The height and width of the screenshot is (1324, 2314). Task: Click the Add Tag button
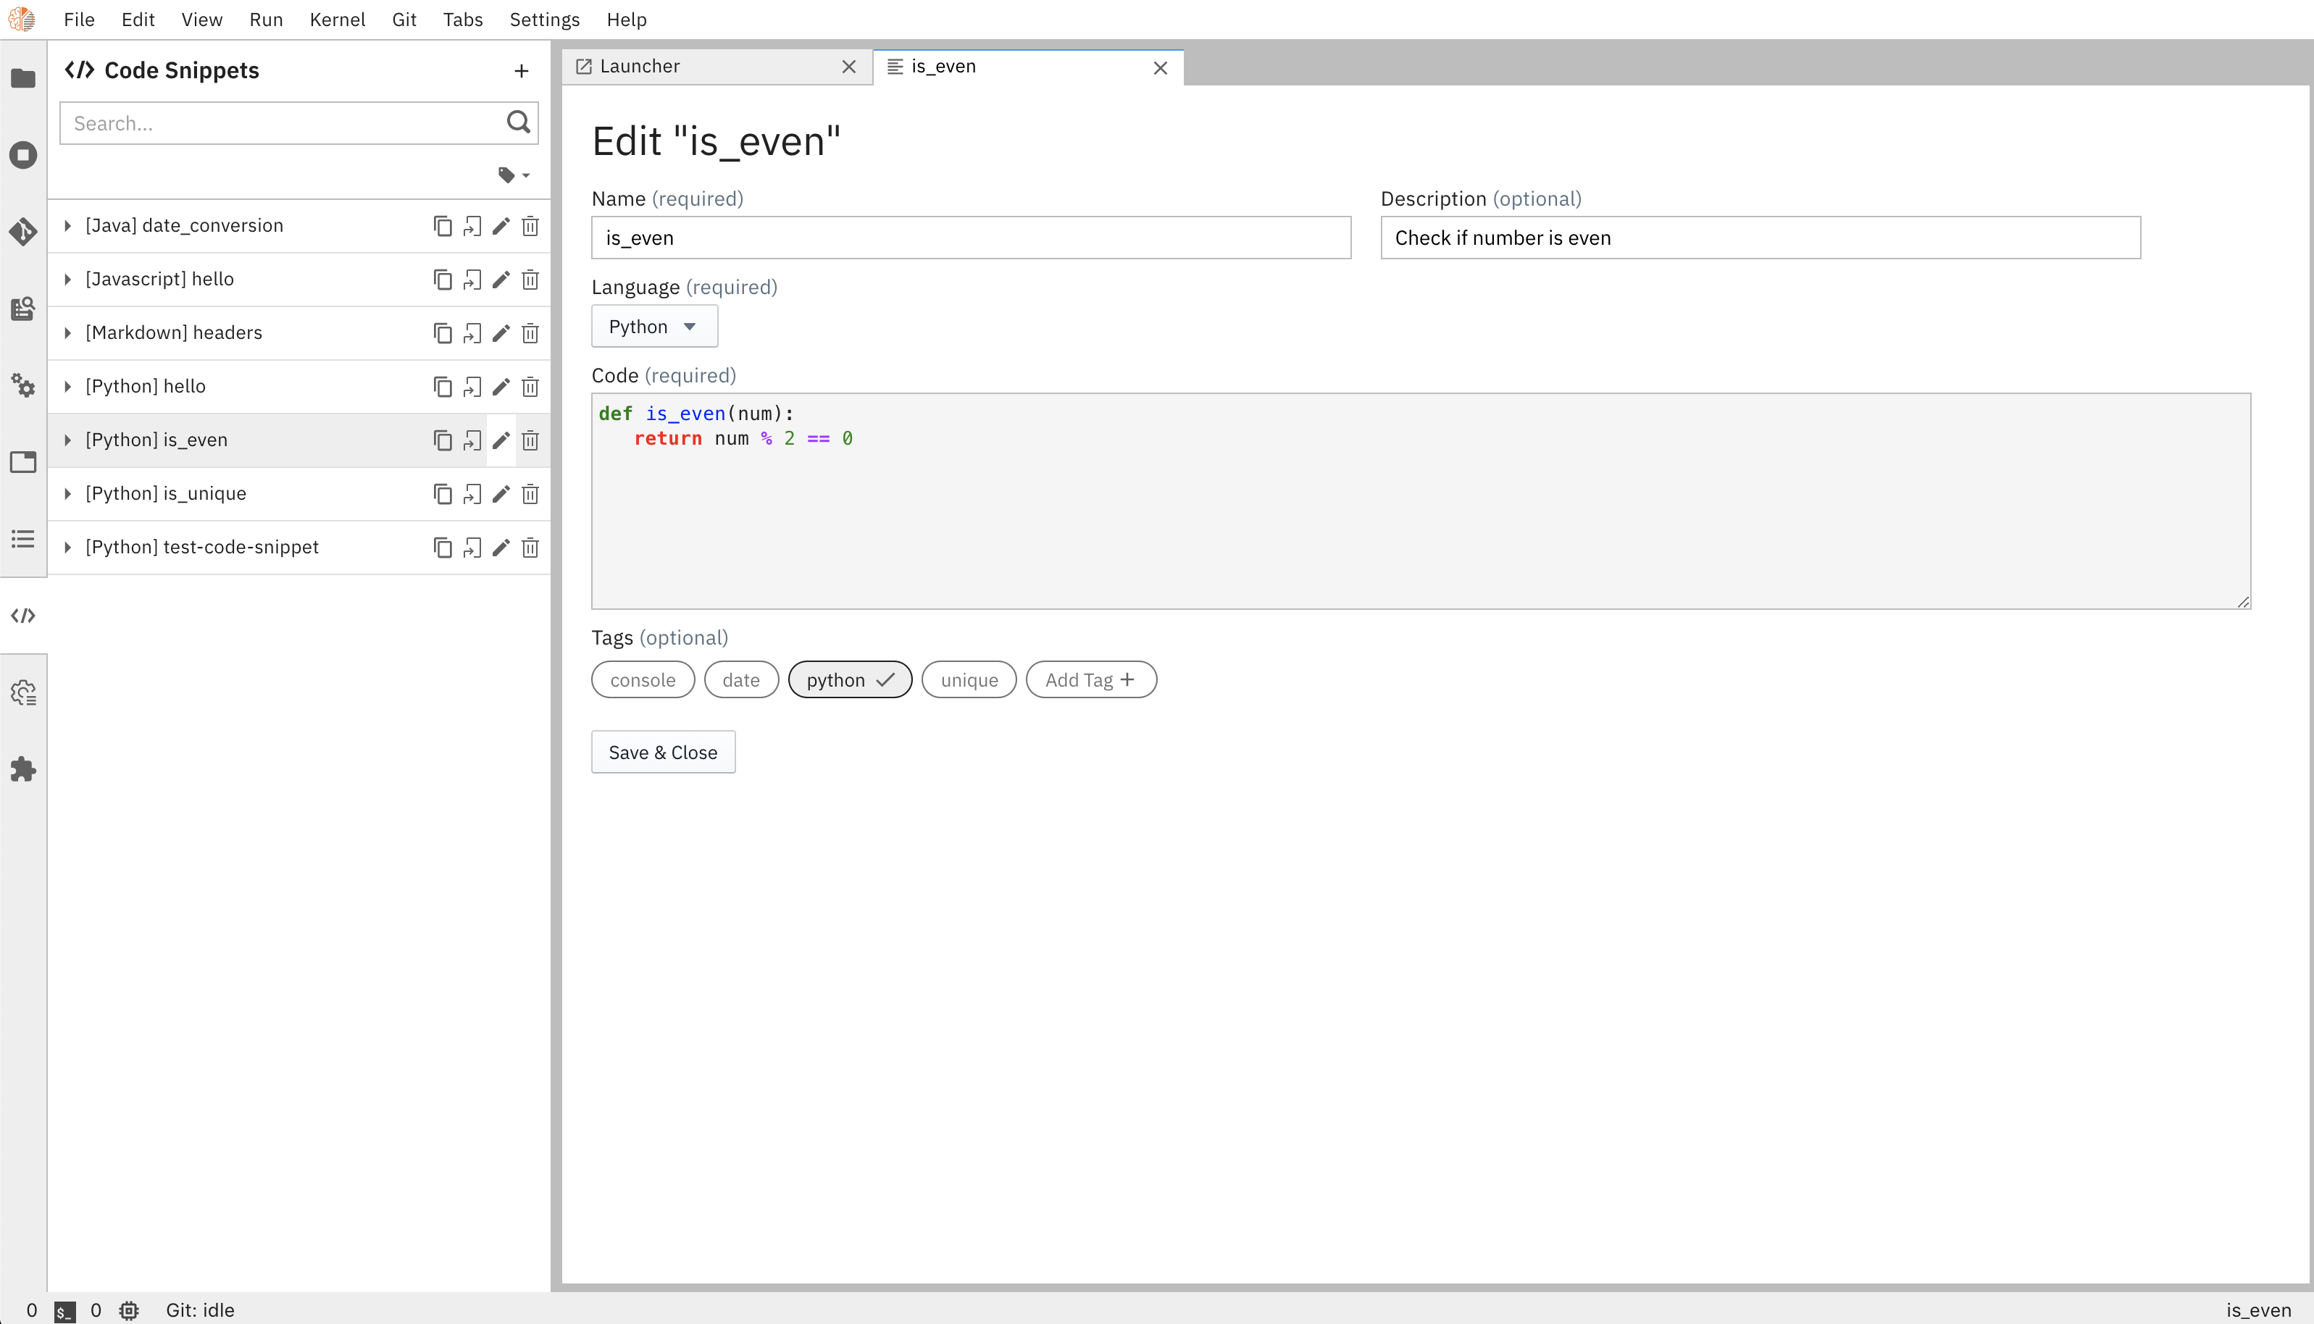[1090, 680]
